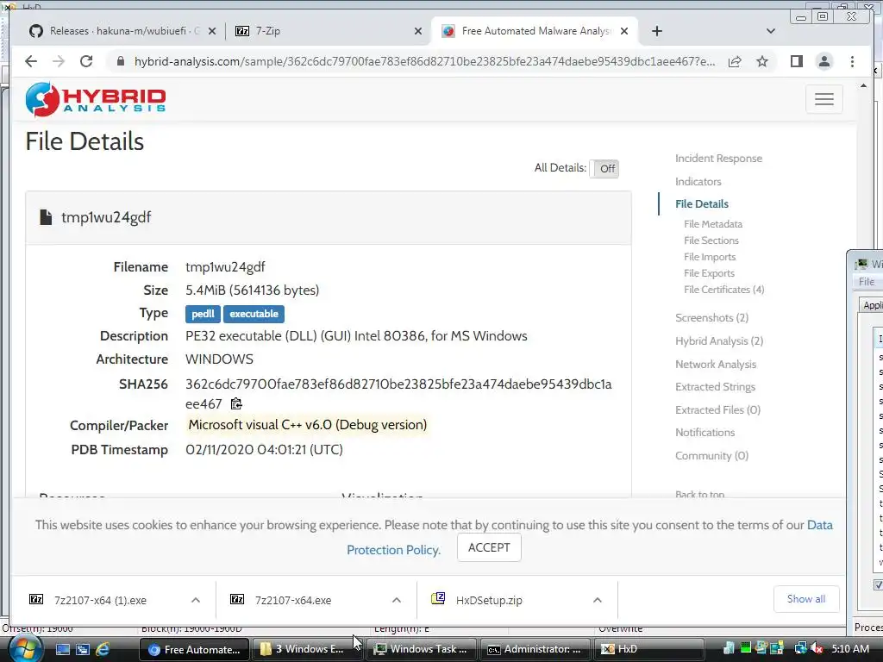
Task: Jump to Network Analysis section
Action: (716, 365)
